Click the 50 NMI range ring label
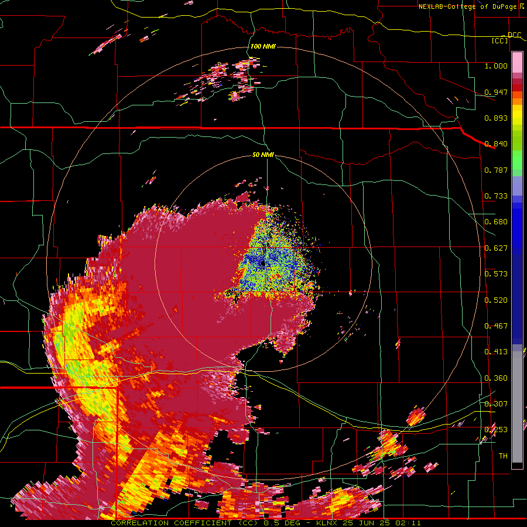 tap(263, 155)
